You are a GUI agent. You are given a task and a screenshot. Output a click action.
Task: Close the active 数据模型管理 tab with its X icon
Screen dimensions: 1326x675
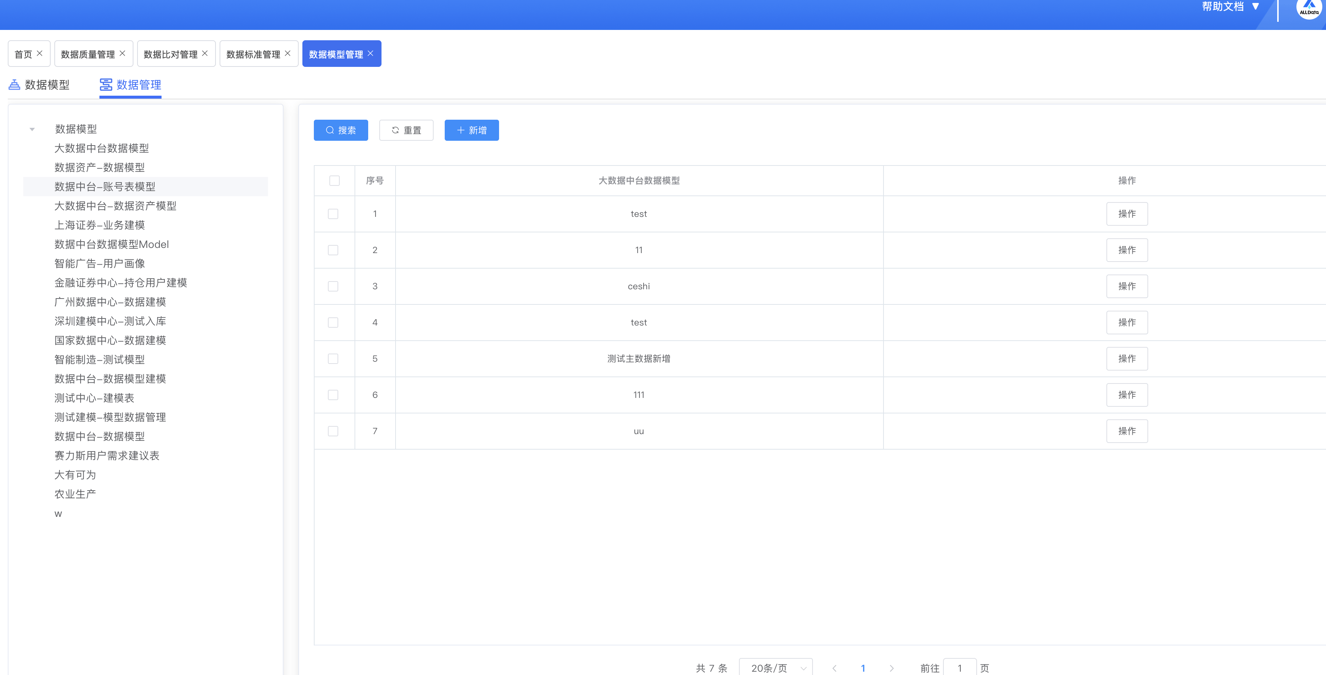pos(371,54)
